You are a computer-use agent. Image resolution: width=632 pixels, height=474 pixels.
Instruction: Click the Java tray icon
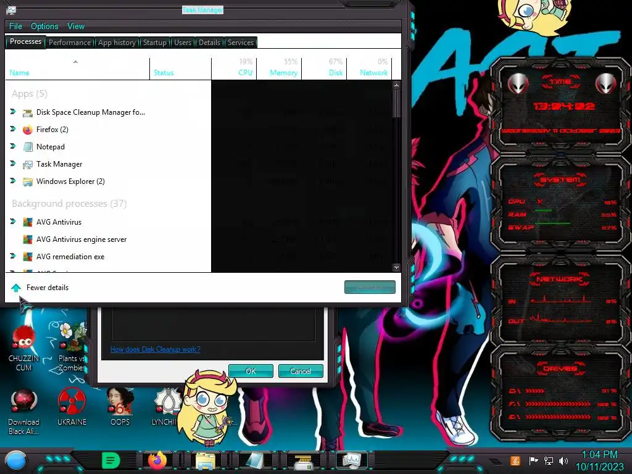click(515, 460)
